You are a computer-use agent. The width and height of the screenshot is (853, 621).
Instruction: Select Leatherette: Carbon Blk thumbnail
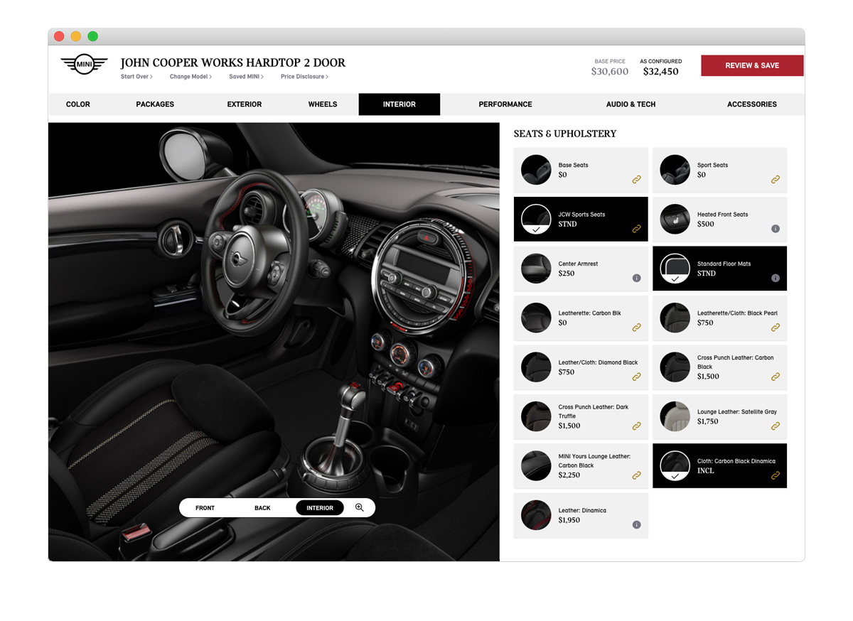[x=536, y=318]
